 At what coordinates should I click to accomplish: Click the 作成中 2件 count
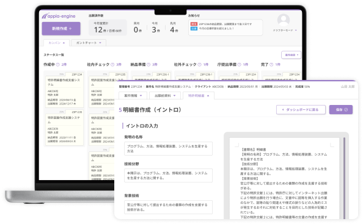64,65
